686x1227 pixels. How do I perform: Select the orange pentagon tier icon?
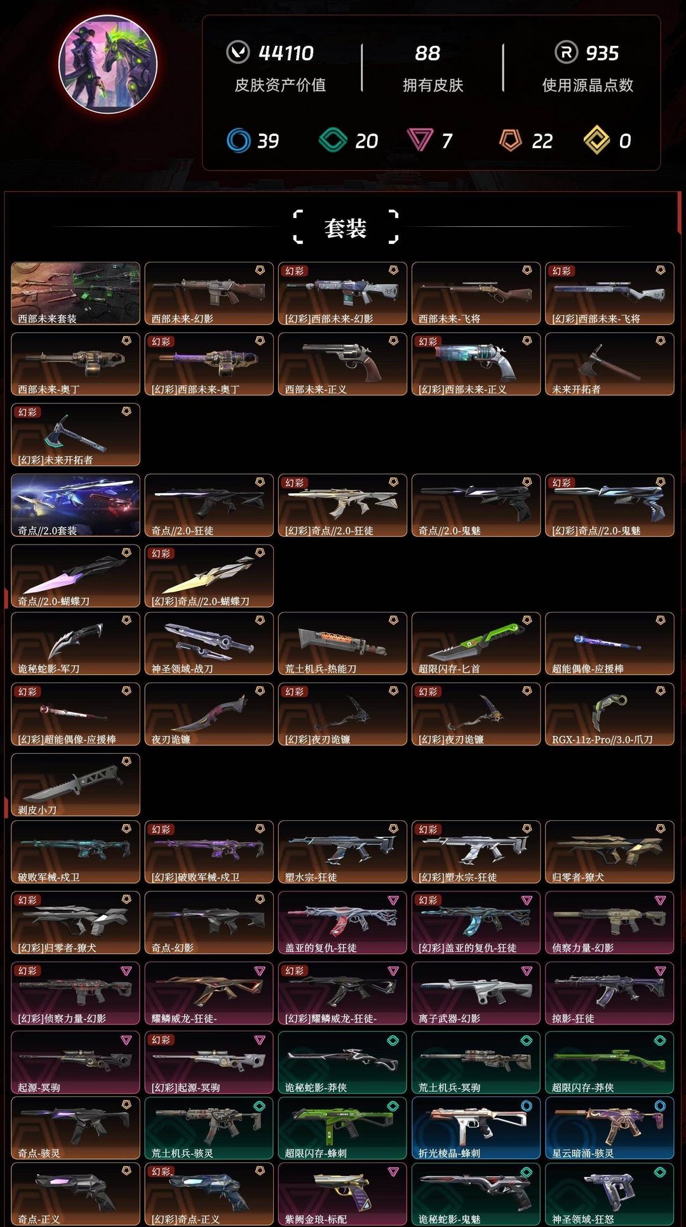[x=511, y=140]
